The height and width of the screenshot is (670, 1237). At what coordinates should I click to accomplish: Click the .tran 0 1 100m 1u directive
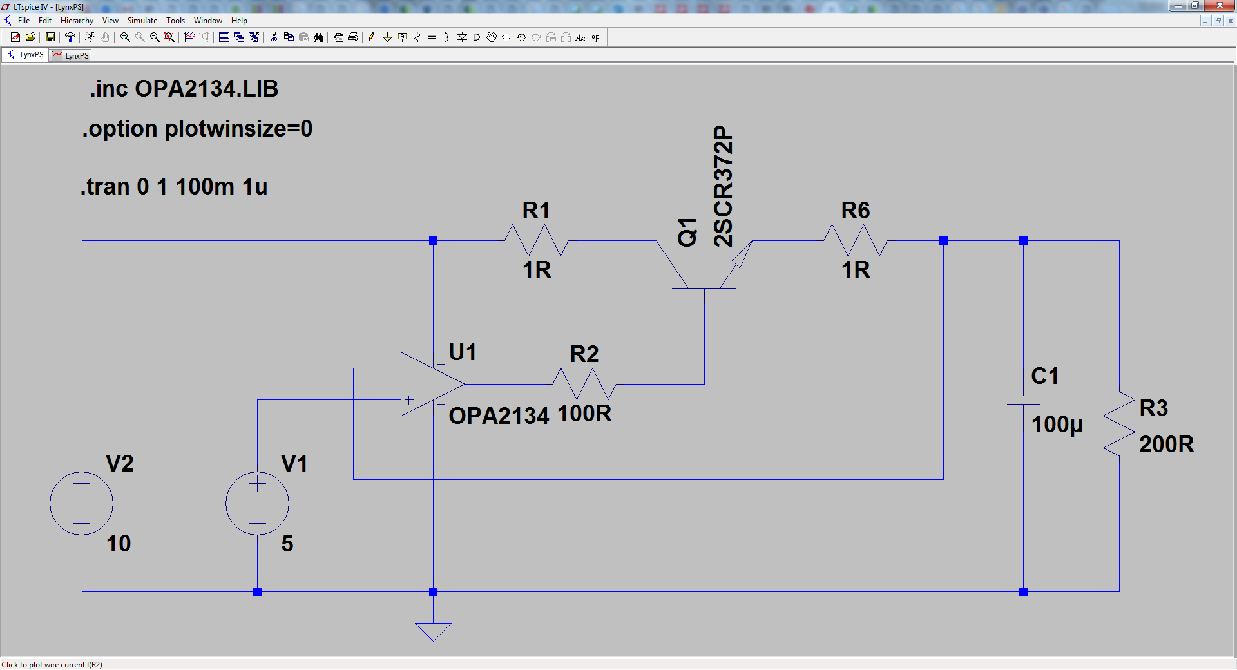tap(174, 187)
